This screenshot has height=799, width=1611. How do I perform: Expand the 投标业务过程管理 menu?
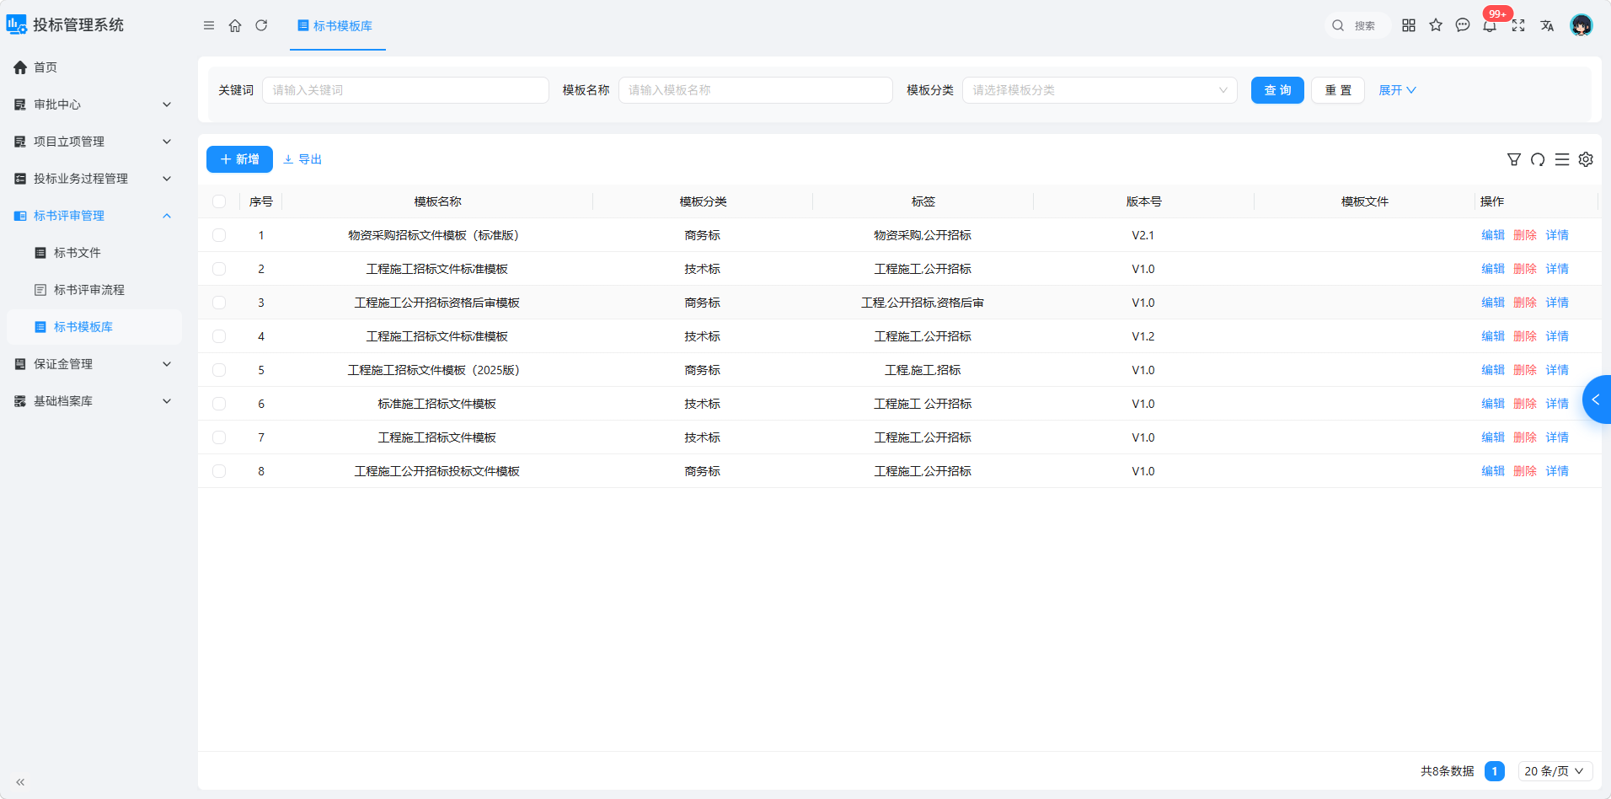point(94,179)
